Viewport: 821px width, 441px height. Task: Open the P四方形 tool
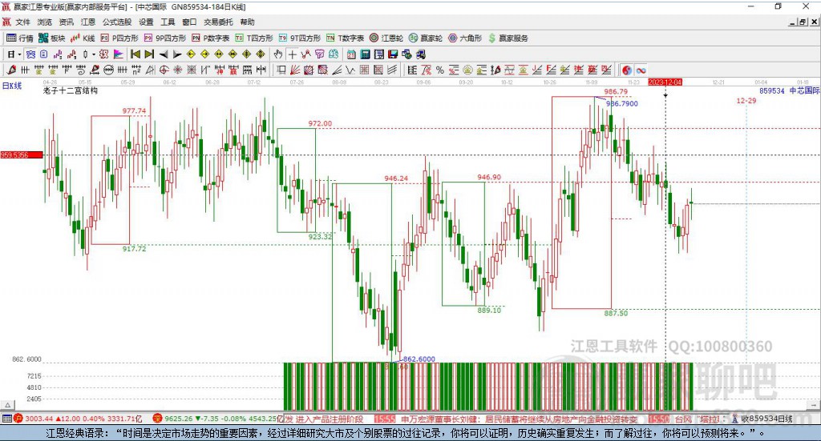coord(119,38)
